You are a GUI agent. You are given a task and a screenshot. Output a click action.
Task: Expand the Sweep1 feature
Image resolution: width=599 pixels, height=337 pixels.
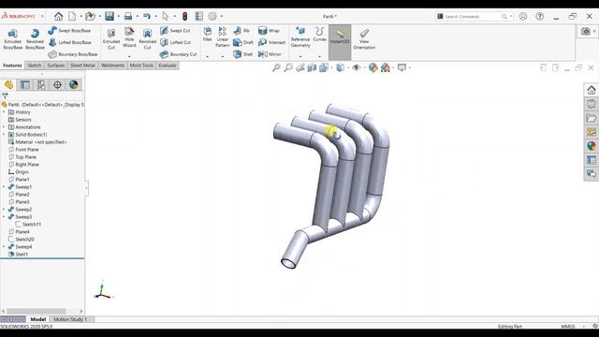[4, 187]
